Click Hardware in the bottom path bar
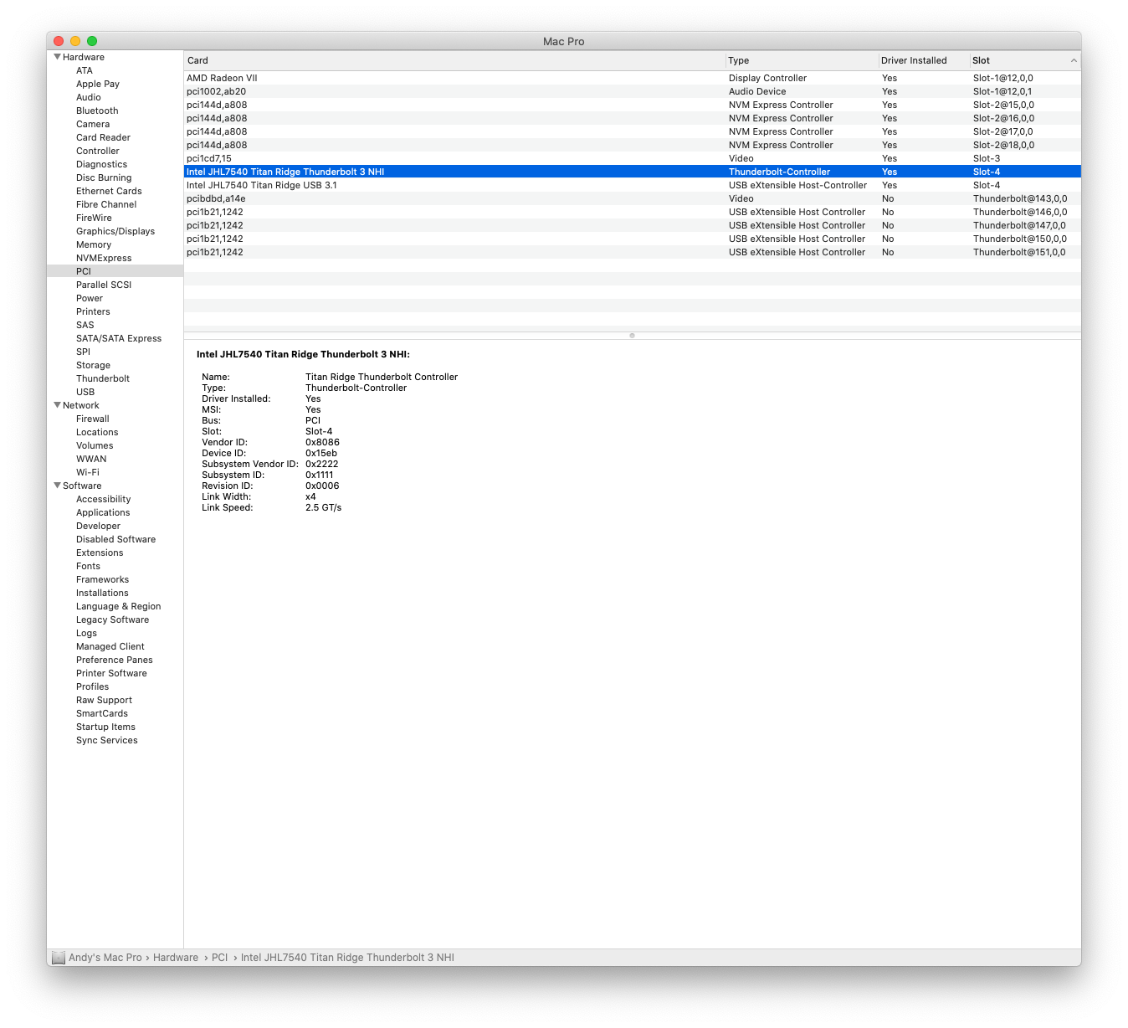 click(176, 958)
